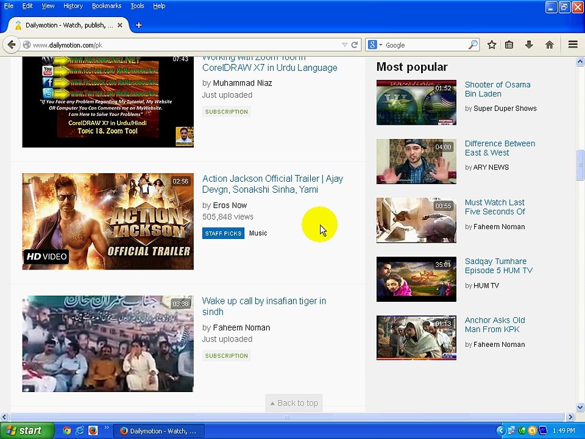Open the insafian tiger sindh video thumbnail

pyautogui.click(x=108, y=344)
